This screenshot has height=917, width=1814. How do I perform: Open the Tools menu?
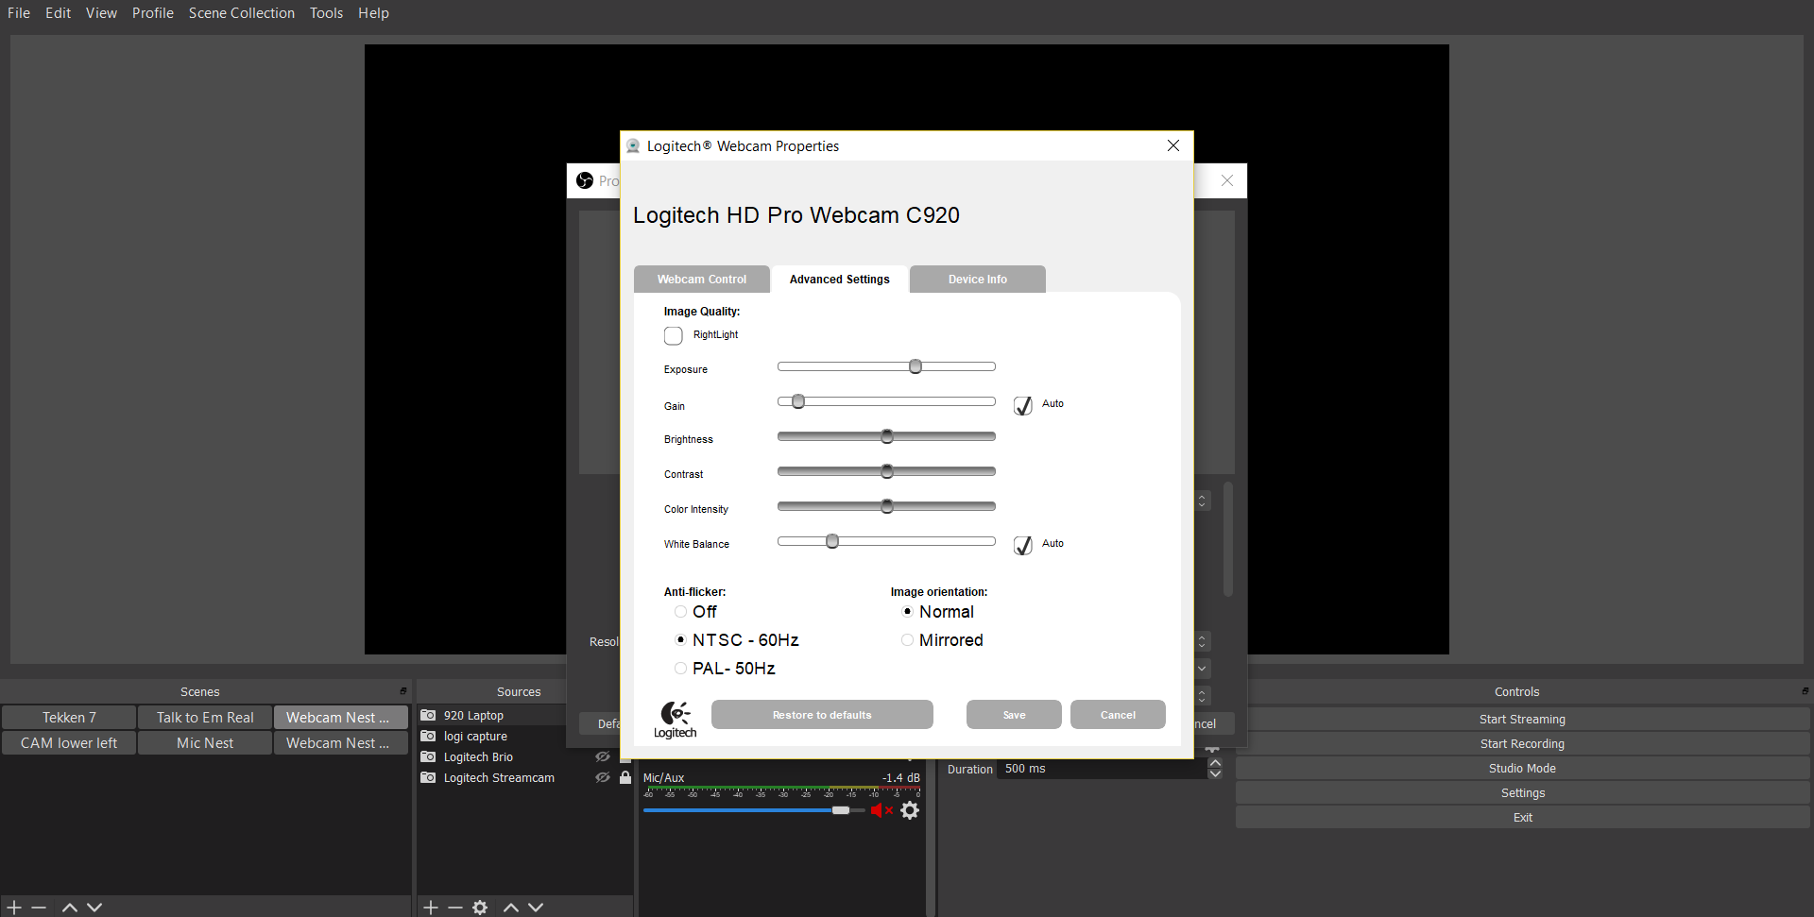pyautogui.click(x=326, y=13)
